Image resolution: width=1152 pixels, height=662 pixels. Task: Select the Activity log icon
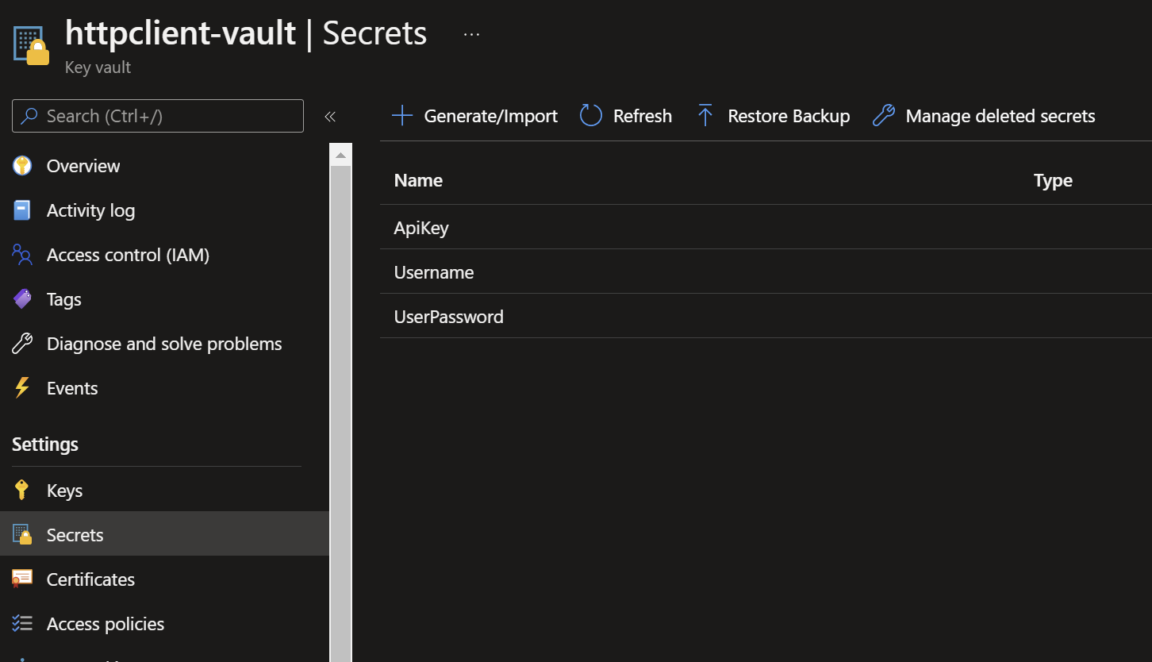pyautogui.click(x=22, y=210)
